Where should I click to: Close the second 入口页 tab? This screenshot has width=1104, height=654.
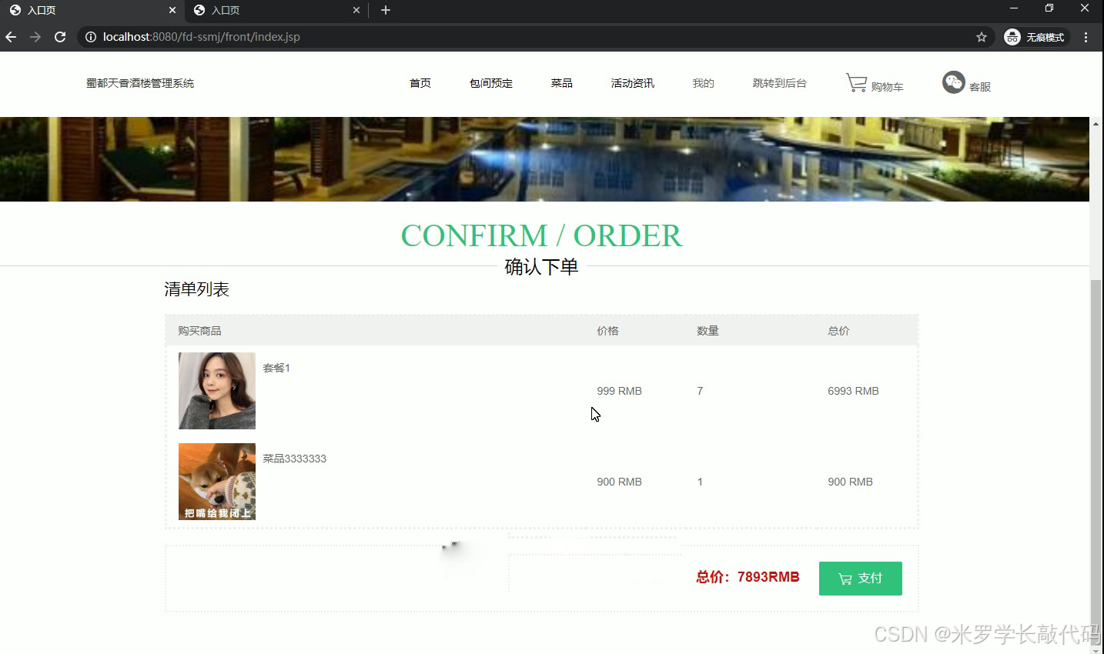[356, 10]
